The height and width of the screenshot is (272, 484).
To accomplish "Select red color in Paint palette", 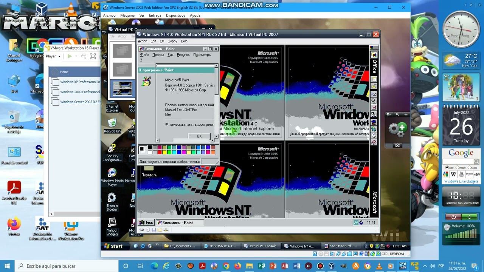I will click(x=160, y=152).
